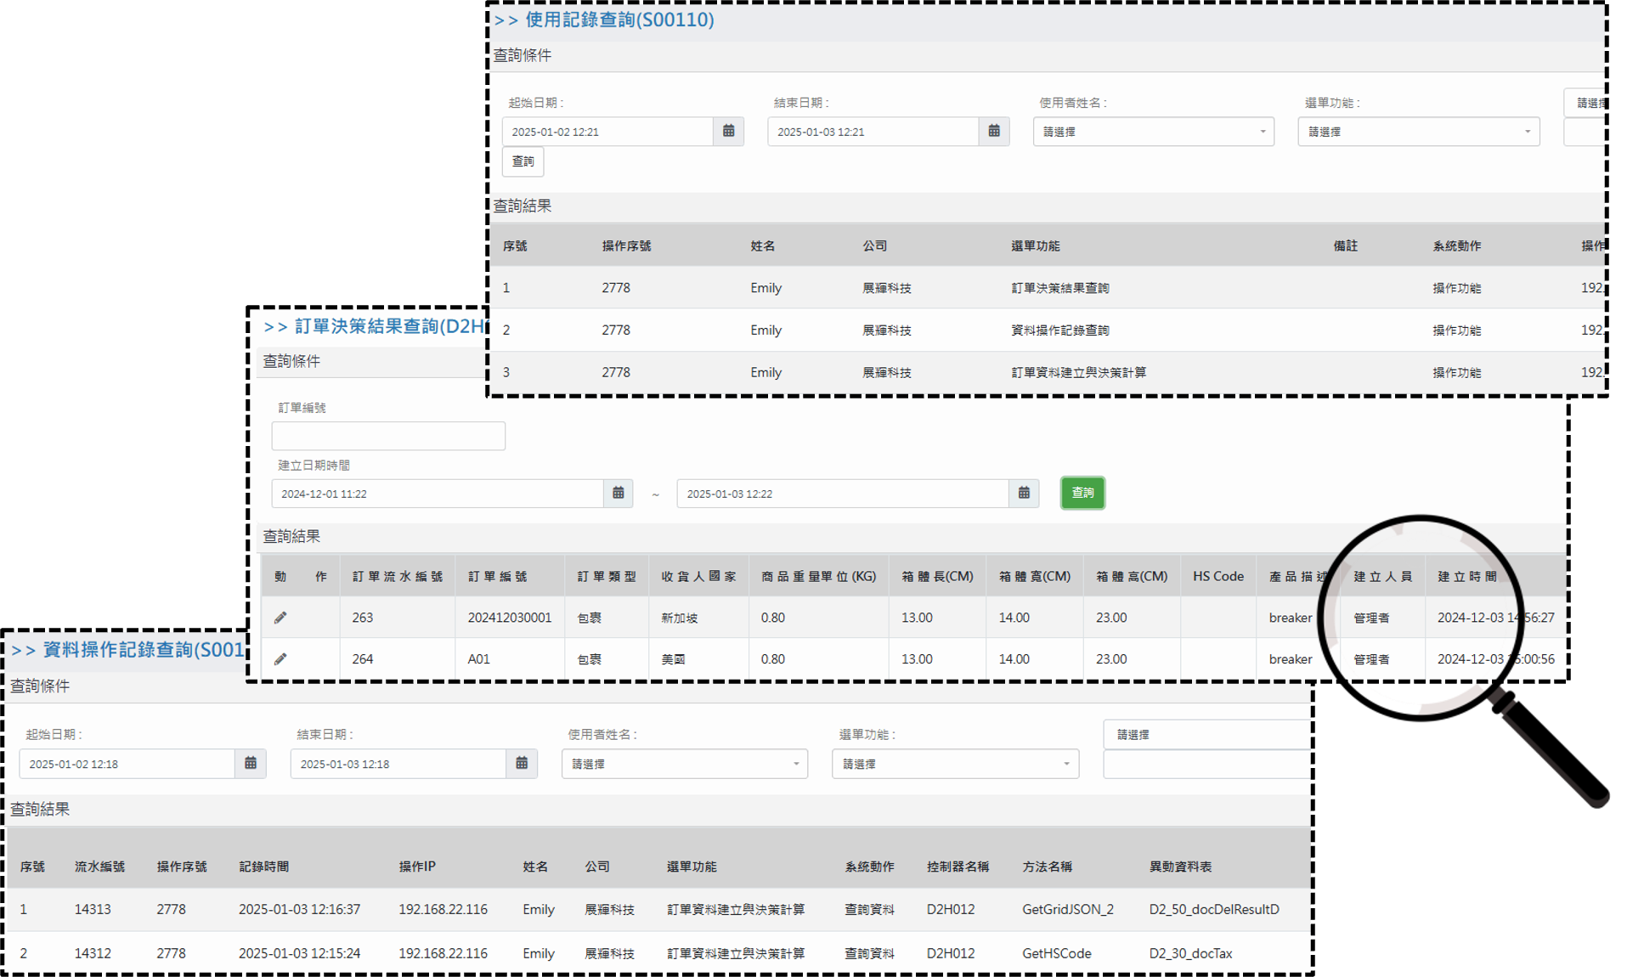Screen dimensions: 1644x977
Task: Expand 使用者姓名 dropdown in usage record query
Action: 1153,132
